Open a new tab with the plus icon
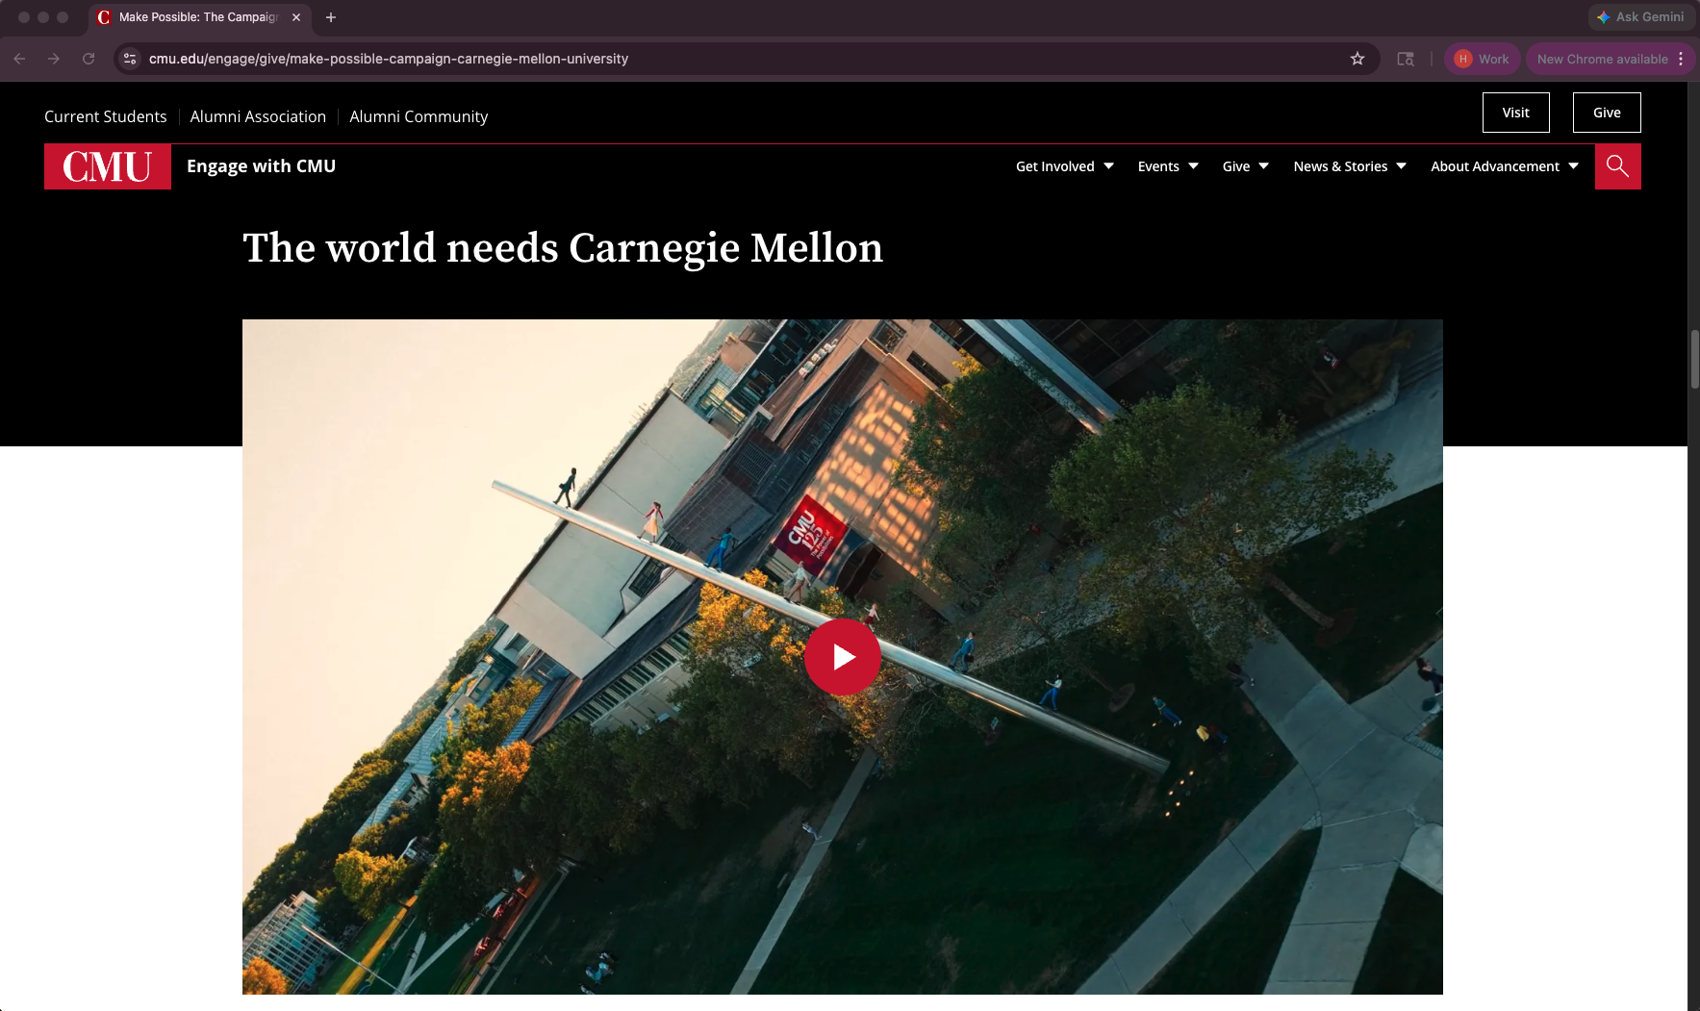 [331, 17]
